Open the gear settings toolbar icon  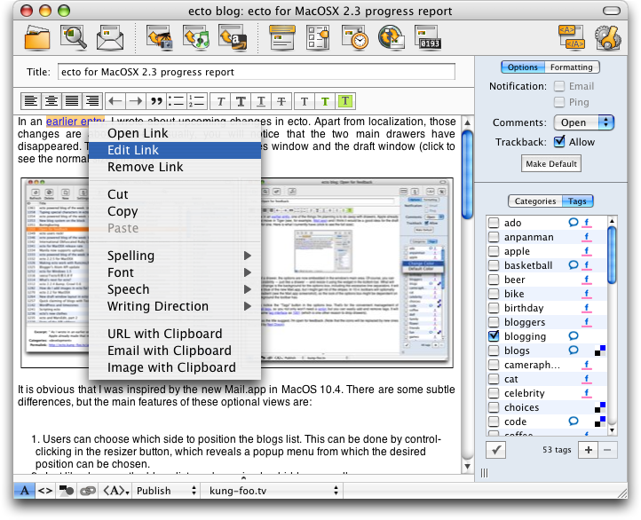click(608, 37)
